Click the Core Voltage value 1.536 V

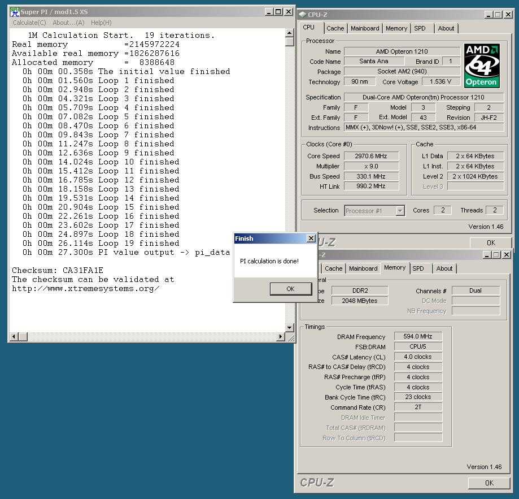point(441,81)
